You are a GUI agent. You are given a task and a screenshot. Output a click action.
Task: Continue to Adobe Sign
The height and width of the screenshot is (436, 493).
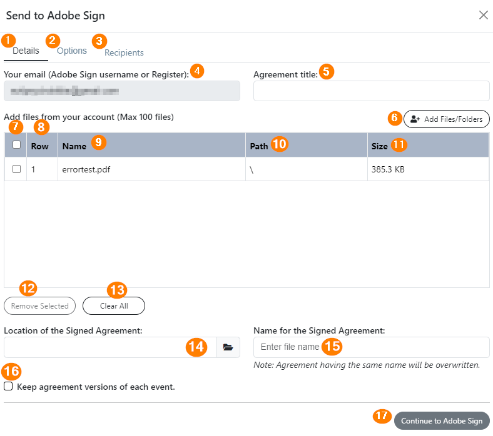(442, 420)
